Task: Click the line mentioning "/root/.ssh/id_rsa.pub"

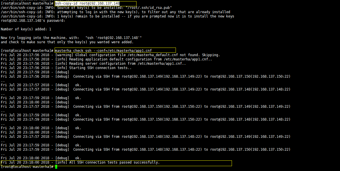Action: 86,8
